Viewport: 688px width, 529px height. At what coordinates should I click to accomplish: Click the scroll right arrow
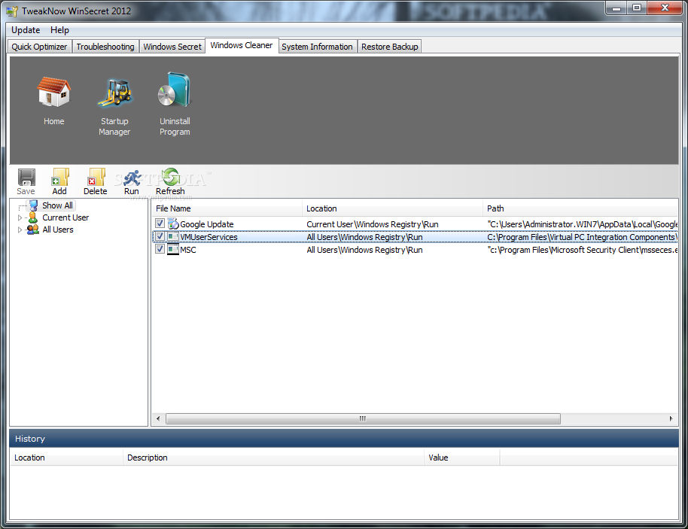click(671, 418)
